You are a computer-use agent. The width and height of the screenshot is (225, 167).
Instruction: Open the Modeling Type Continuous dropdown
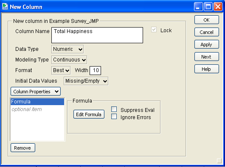[x=69, y=60]
